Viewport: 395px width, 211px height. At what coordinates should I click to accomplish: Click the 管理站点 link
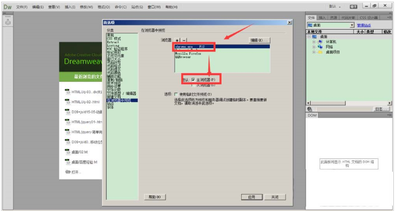[x=364, y=25]
